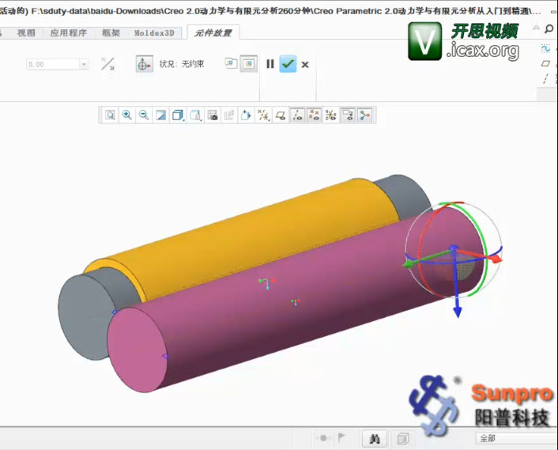Open the 全部 selection filter dropdown
This screenshot has height=450, width=558.
516,438
